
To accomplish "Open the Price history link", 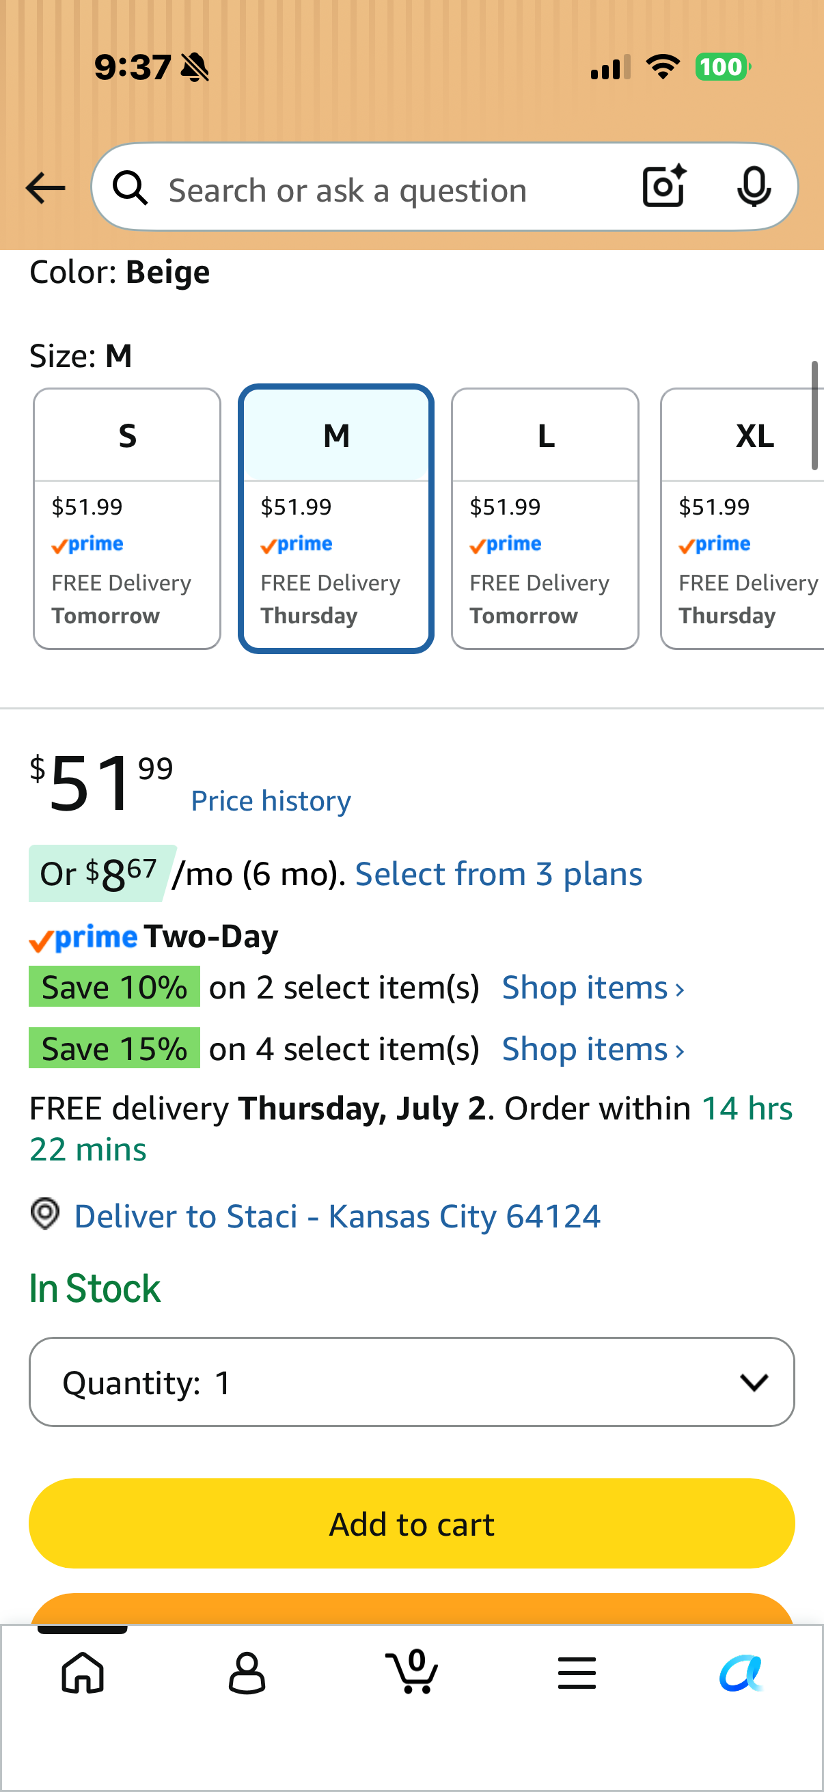I will point(271,801).
